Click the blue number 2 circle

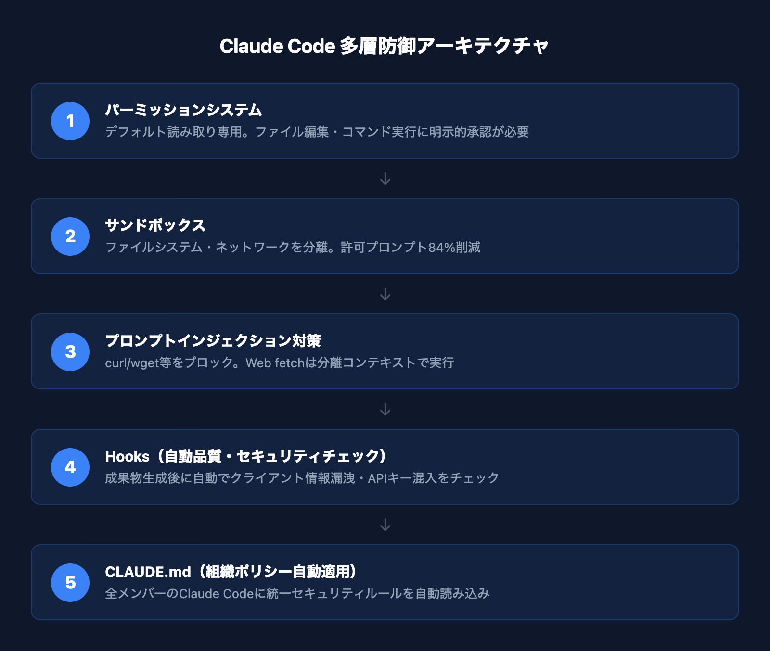(x=70, y=237)
